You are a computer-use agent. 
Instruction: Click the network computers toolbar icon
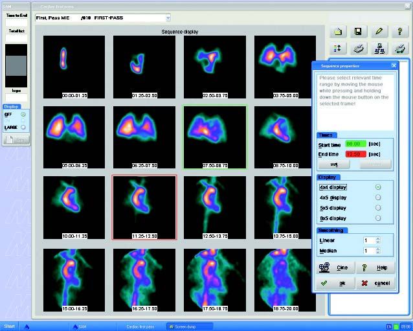(379, 48)
